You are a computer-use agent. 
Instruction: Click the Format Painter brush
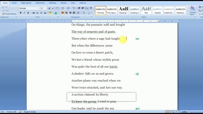point(3,14)
